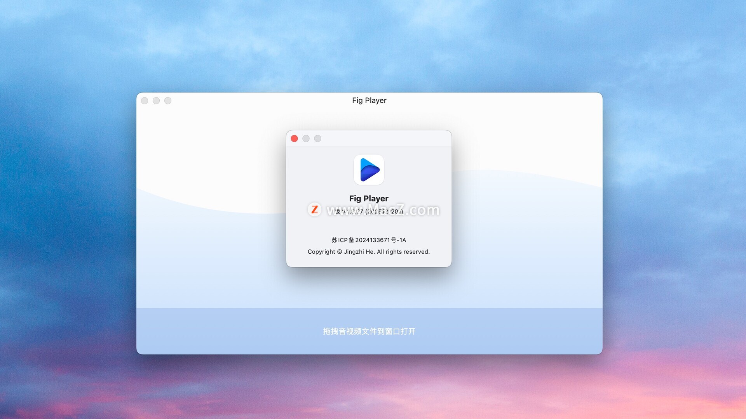
Task: Minimize the main Fig Player window
Action: click(156, 101)
